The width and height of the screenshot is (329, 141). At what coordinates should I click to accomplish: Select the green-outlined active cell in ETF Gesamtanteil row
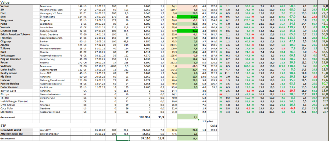tap(123, 138)
